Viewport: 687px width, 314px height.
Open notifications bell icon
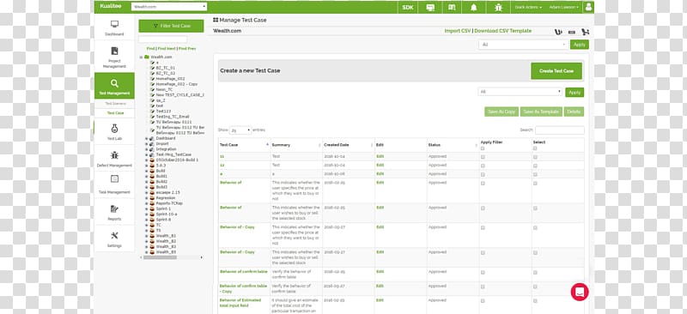474,7
